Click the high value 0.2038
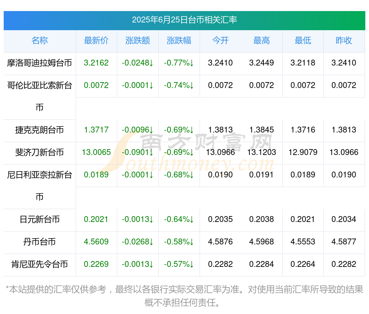The width and height of the screenshot is (369, 314). pyautogui.click(x=262, y=219)
